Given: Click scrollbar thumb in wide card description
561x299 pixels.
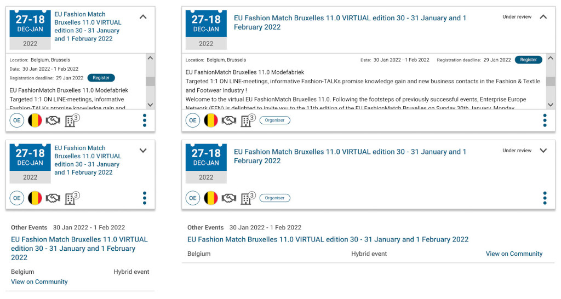Looking at the screenshot, I should point(551,81).
